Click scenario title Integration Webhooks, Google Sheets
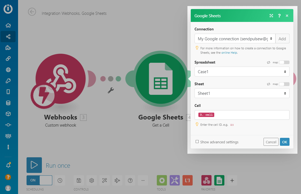The image size is (301, 194). (x=74, y=13)
